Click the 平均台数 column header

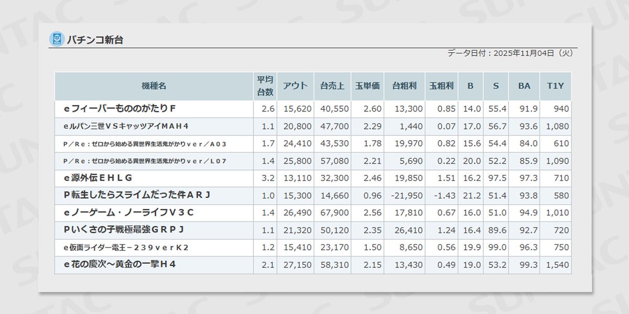(x=265, y=86)
